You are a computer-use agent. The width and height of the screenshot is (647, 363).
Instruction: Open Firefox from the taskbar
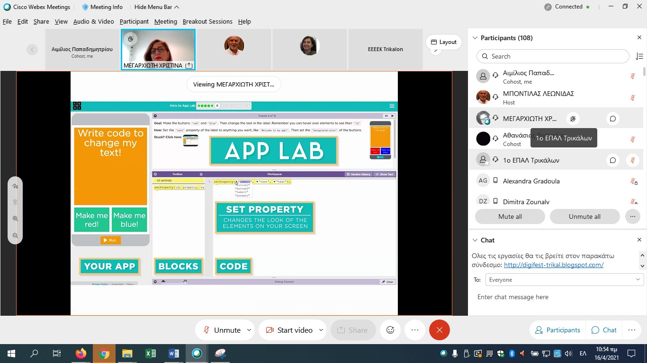pyautogui.click(x=81, y=354)
